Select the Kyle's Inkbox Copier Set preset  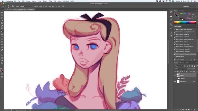tap(185, 34)
